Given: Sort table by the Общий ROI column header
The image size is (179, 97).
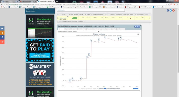Looking at the screenshot, I should 119,14.
